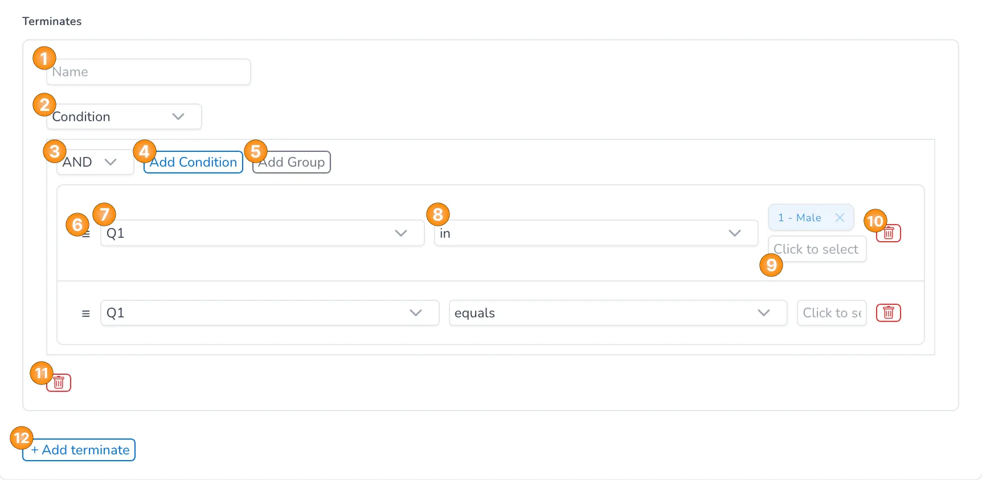The width and height of the screenshot is (982, 480).
Task: Grab the drag handle of the first condition
Action: [x=86, y=234]
